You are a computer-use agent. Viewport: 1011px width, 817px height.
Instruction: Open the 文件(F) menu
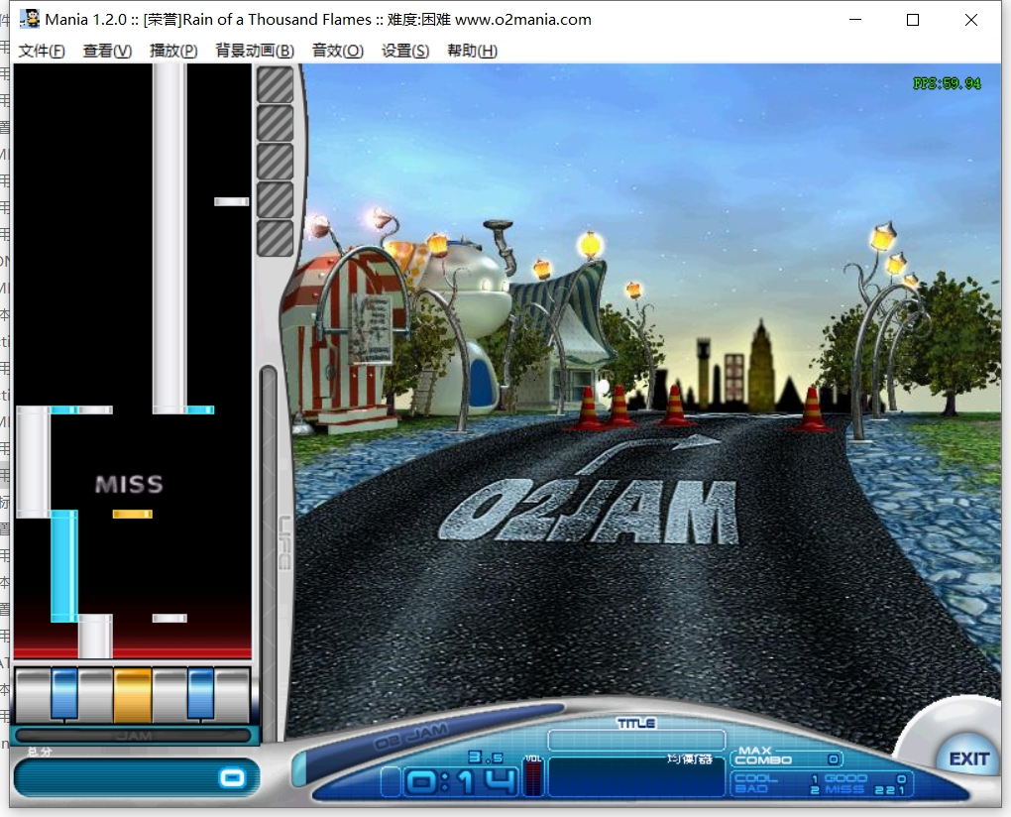coord(42,51)
